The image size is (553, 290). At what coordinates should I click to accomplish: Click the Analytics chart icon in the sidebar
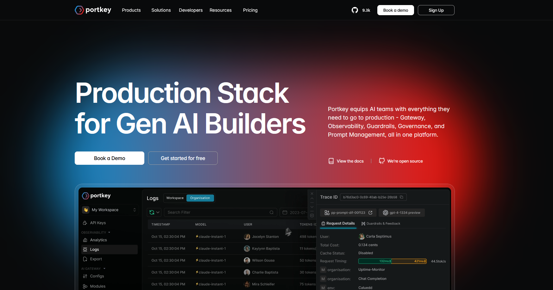[x=85, y=240]
